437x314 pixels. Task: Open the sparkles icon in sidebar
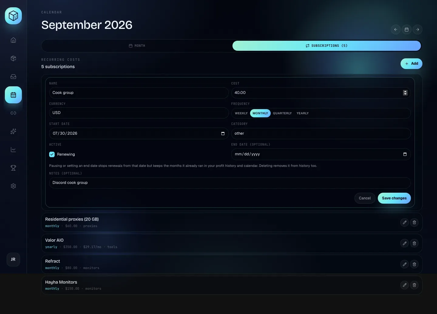tap(13, 131)
